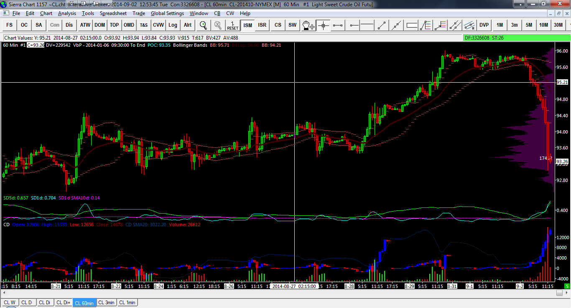
Task: Click the Dis disconnect toolbar button
Action: [x=69, y=25]
